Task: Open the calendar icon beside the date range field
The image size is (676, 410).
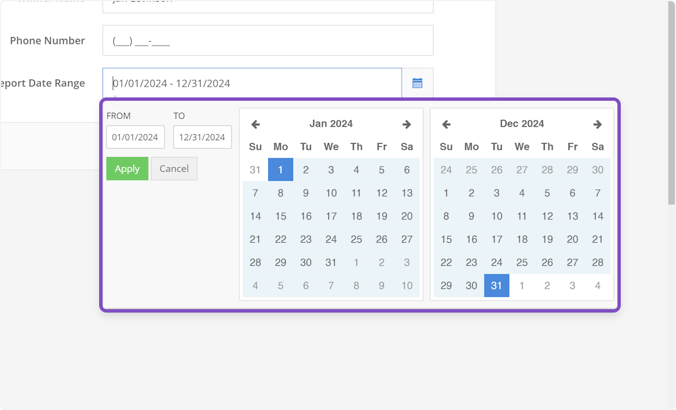Action: click(x=417, y=83)
